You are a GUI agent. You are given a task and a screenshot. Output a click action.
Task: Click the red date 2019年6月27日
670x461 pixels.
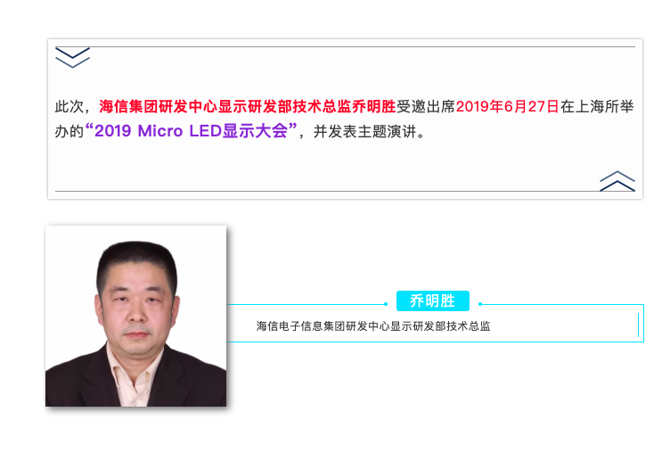tap(507, 106)
